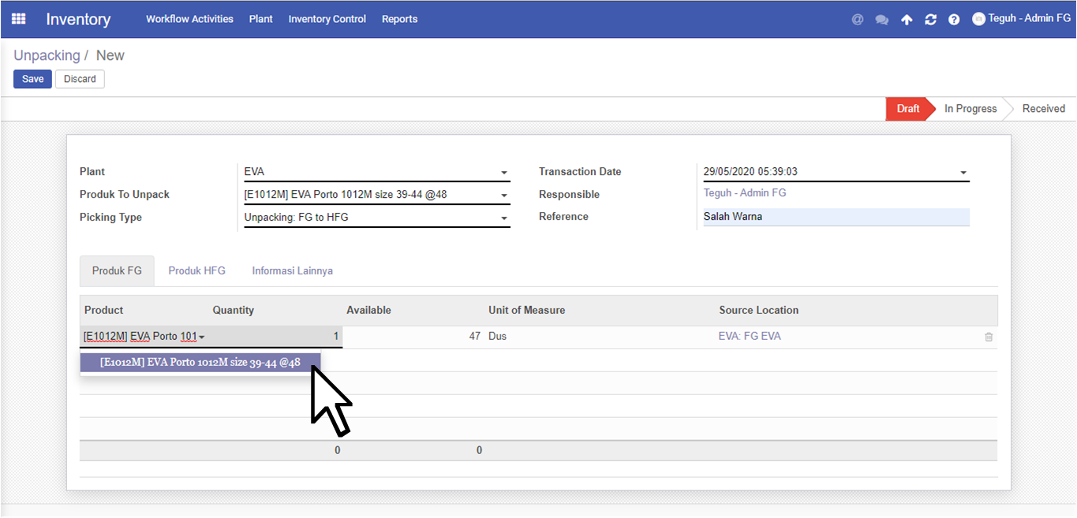Click the @ mentions icon
Viewport: 1077px width, 518px height.
[858, 20]
